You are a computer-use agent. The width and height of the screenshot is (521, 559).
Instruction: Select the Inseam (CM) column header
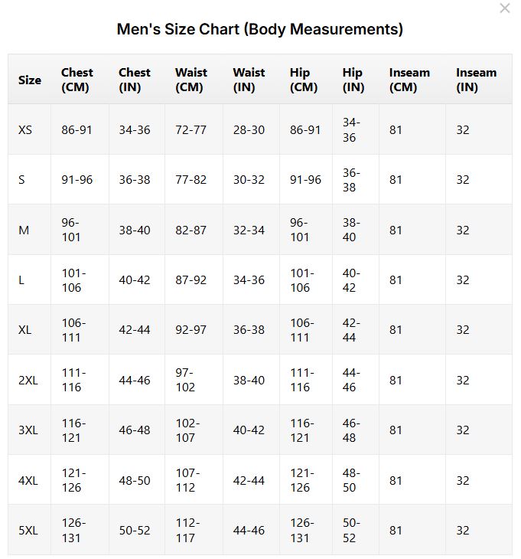click(x=409, y=80)
